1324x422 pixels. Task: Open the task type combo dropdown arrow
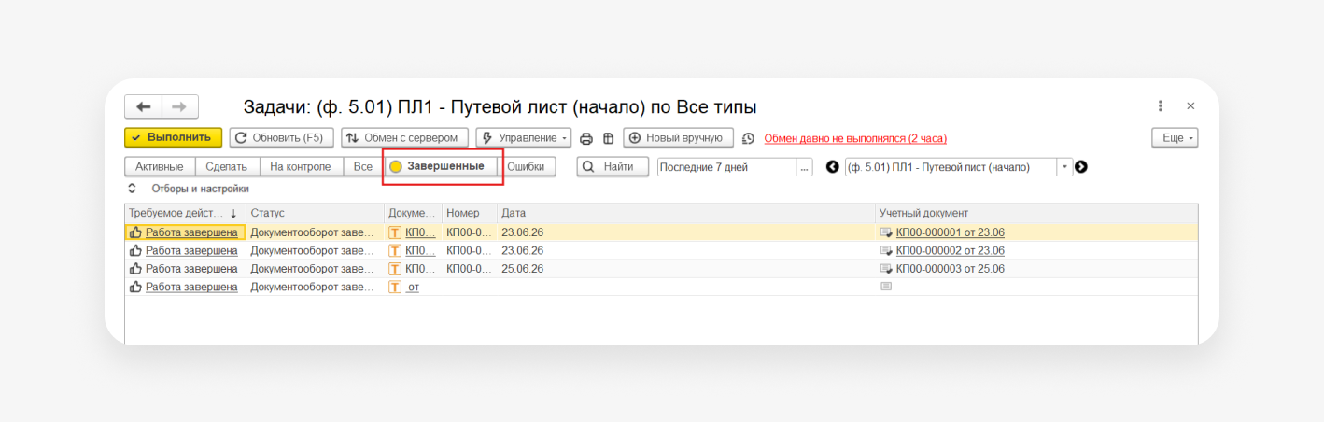point(1065,167)
